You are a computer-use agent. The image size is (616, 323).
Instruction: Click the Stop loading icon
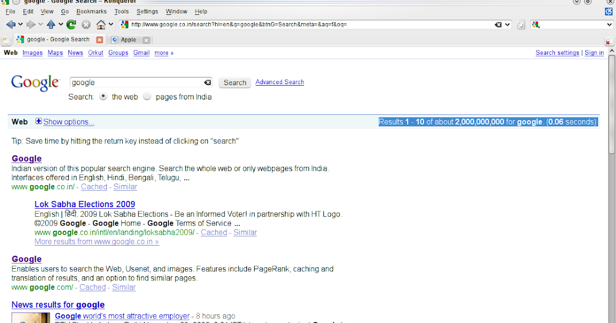[x=86, y=24]
